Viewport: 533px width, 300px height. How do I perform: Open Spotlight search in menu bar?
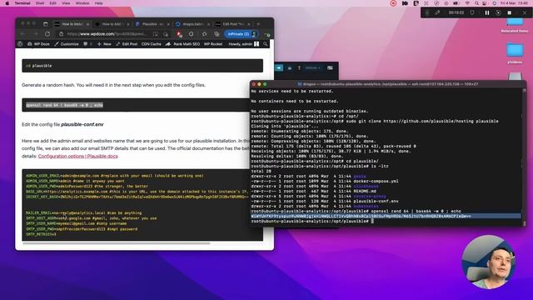[x=476, y=3]
